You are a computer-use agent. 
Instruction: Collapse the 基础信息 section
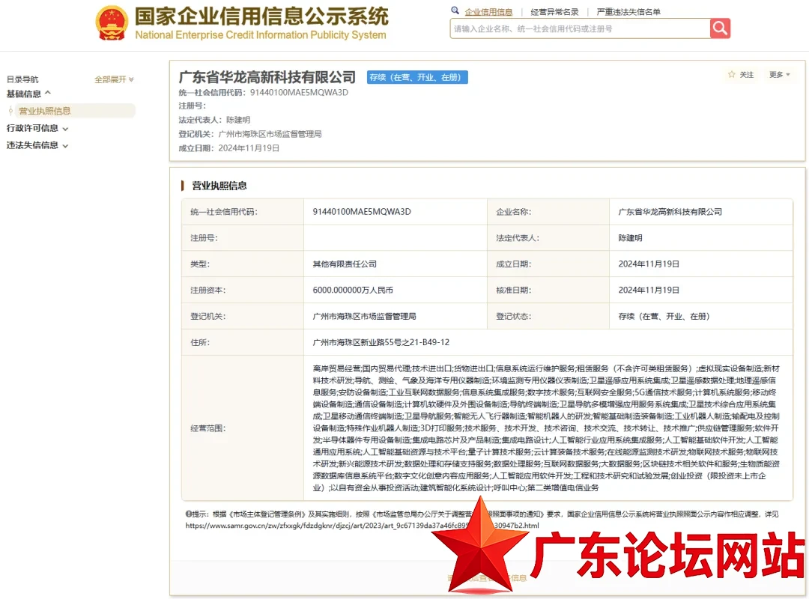(x=29, y=94)
